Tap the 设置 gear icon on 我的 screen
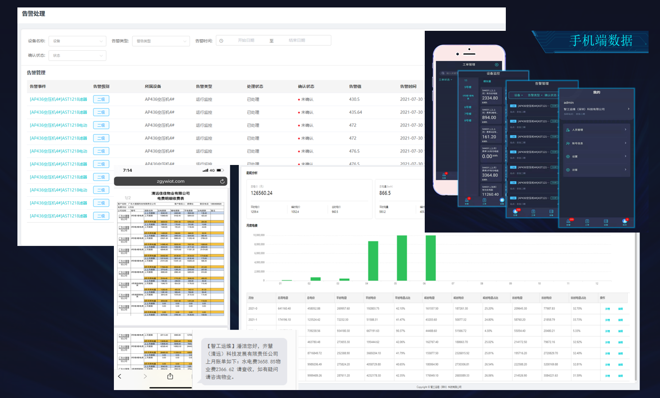The image size is (660, 398). pyautogui.click(x=568, y=157)
